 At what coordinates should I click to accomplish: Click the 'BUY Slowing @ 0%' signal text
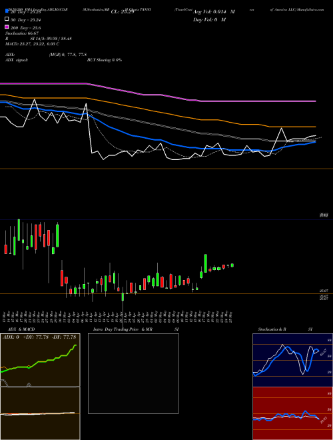tap(105, 60)
